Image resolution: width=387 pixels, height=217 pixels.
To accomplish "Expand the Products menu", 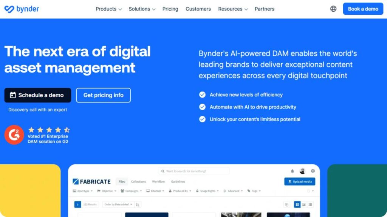I will click(x=108, y=9).
